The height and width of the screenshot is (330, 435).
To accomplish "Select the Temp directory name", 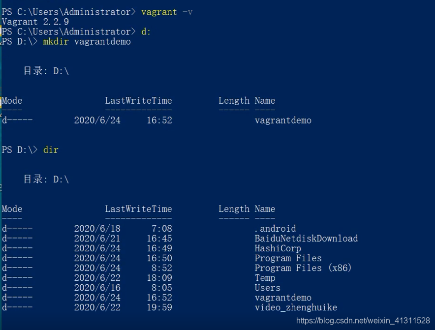I will 265,278.
